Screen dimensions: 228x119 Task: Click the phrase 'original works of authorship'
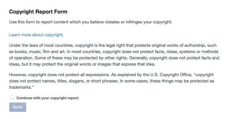pos(178,45)
